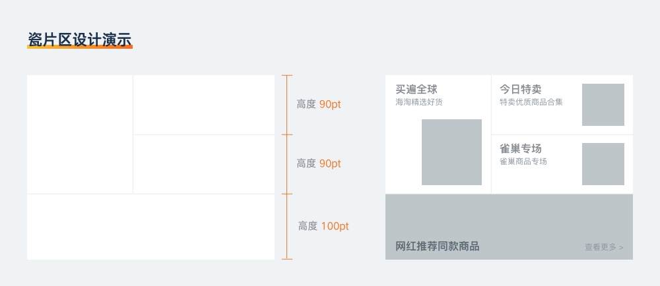660x286 pixels.
Task: Select the 高度 100pt label
Action: click(323, 227)
